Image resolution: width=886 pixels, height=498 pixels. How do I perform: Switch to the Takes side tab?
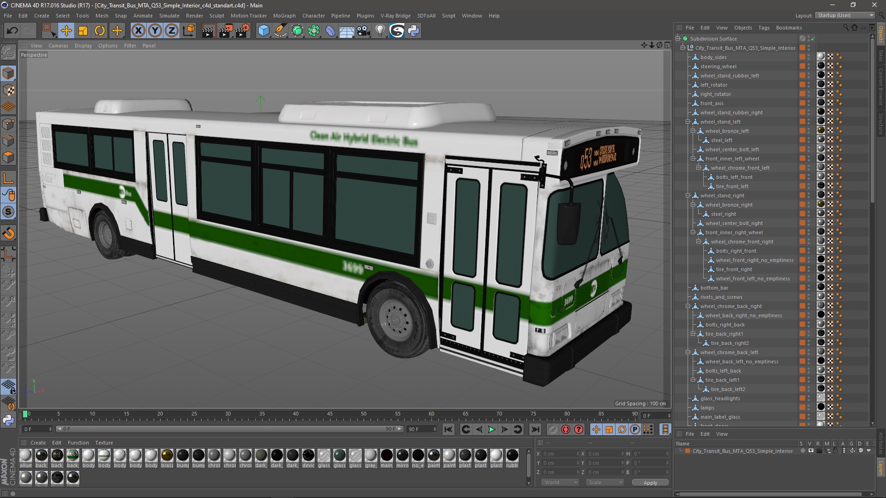[x=881, y=55]
